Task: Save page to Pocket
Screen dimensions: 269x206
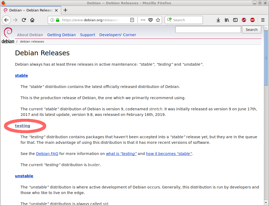Action: [151, 20]
